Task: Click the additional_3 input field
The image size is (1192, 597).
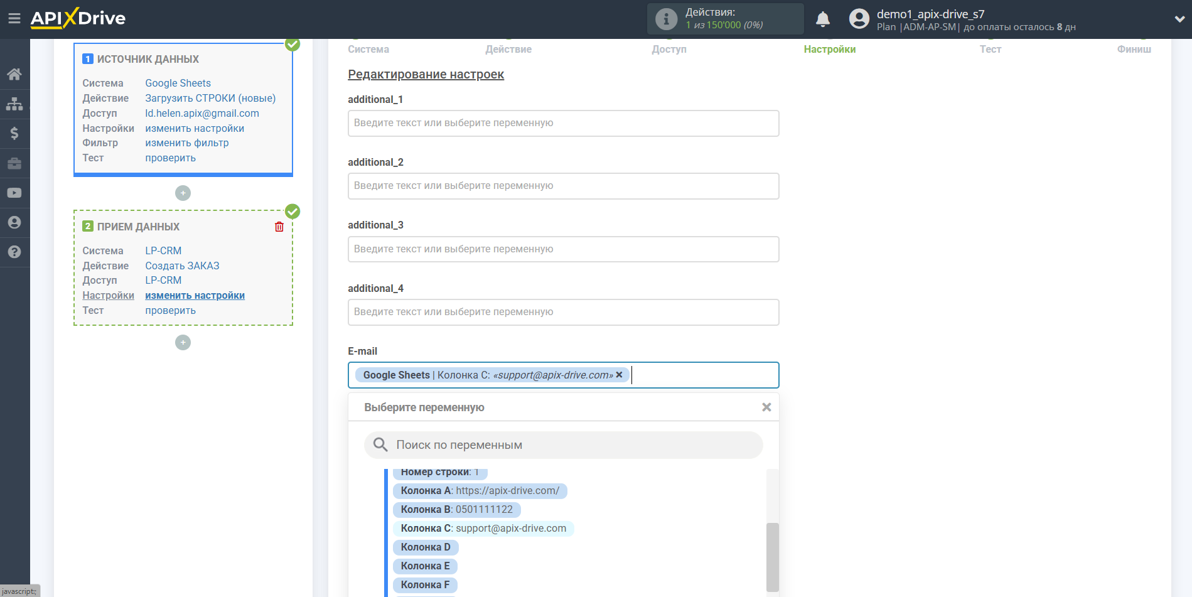Action: (563, 249)
